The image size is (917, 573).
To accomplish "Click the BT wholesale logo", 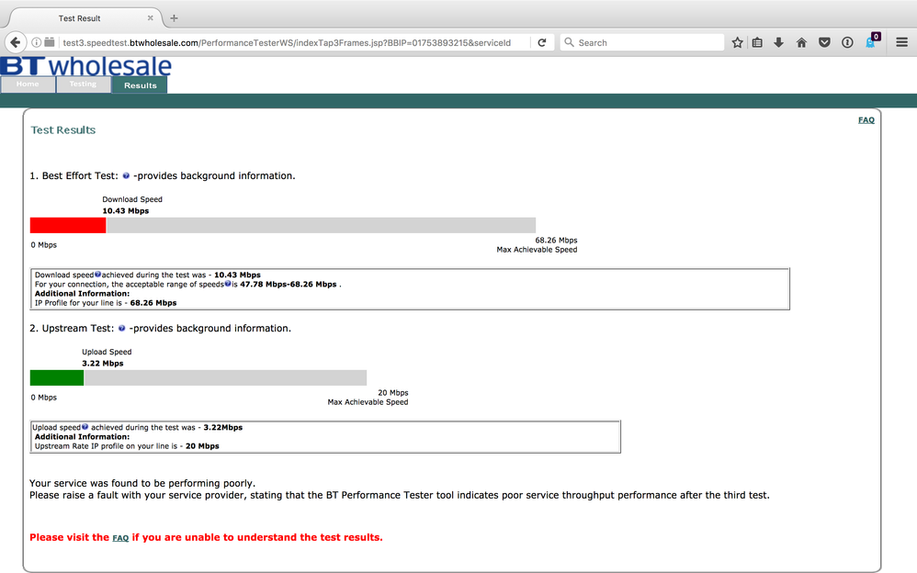I will click(86, 66).
